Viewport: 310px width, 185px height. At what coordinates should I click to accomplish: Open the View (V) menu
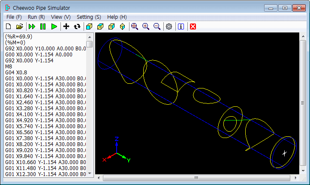(x=61, y=17)
